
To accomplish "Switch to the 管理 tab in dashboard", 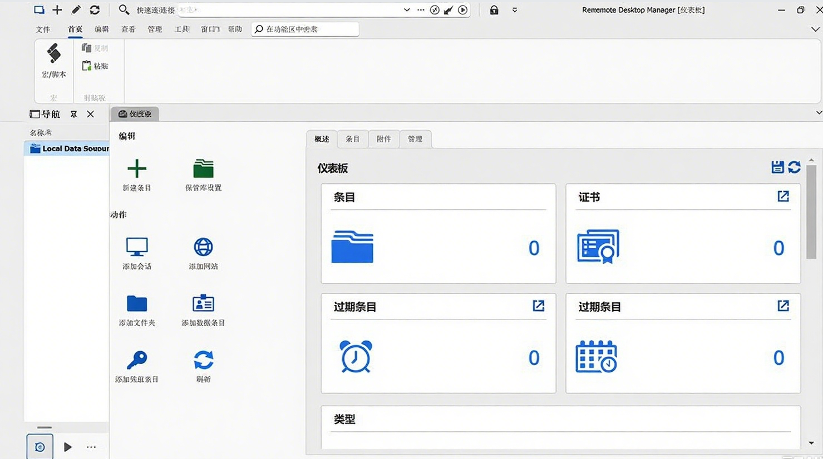I will tap(415, 139).
